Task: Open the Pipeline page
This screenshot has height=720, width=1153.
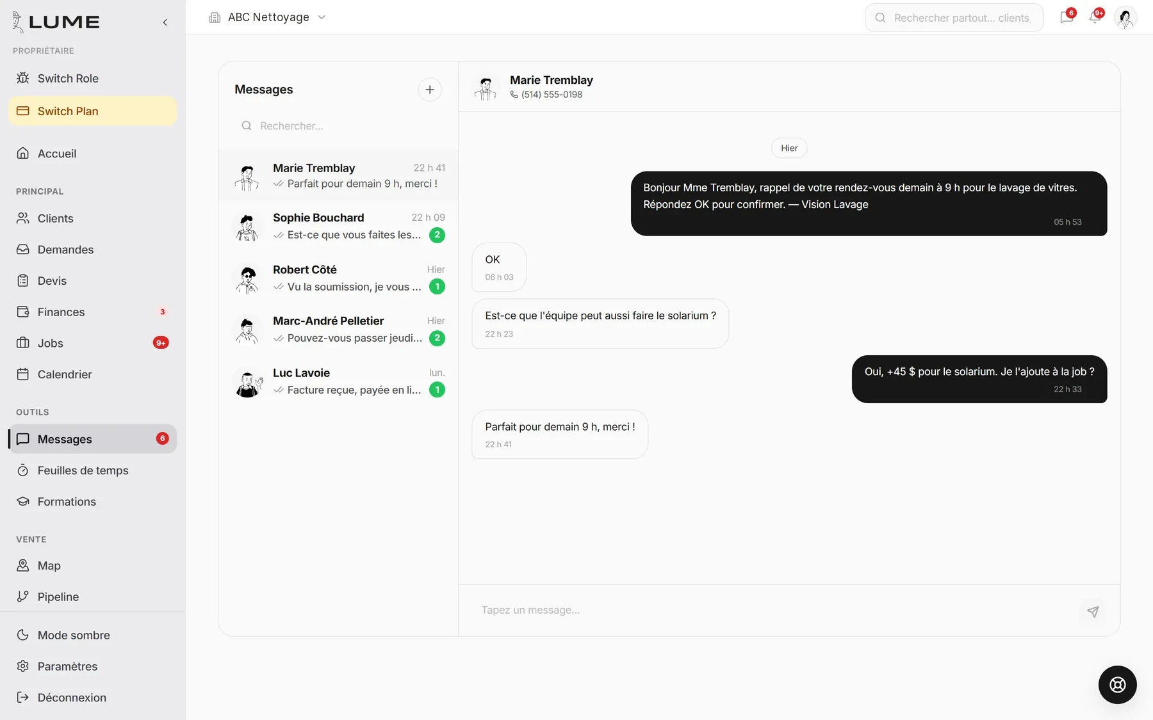Action: click(x=92, y=596)
